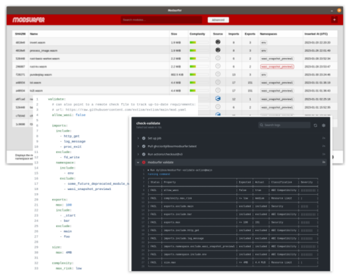Click the plus icon in the red header

[334, 20]
